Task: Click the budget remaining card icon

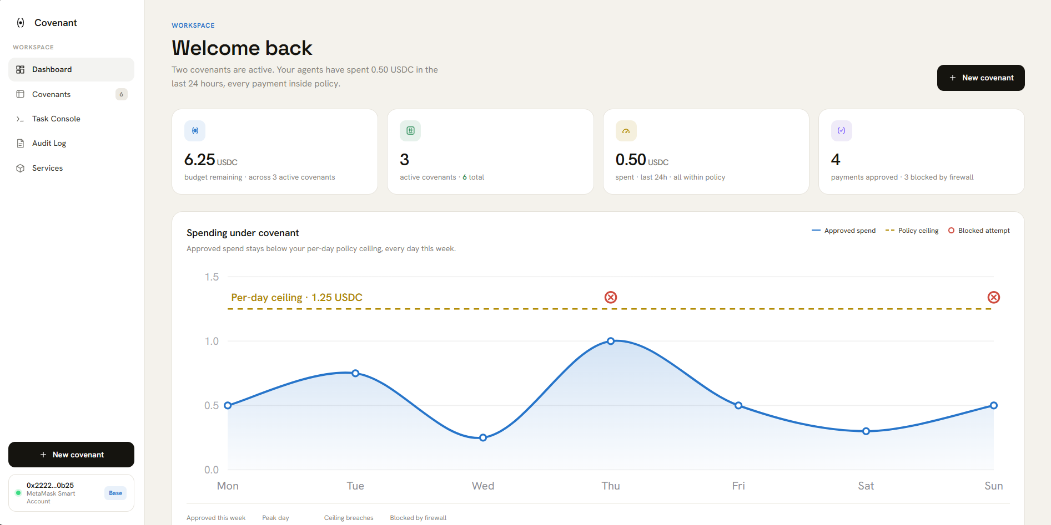Action: pyautogui.click(x=195, y=131)
